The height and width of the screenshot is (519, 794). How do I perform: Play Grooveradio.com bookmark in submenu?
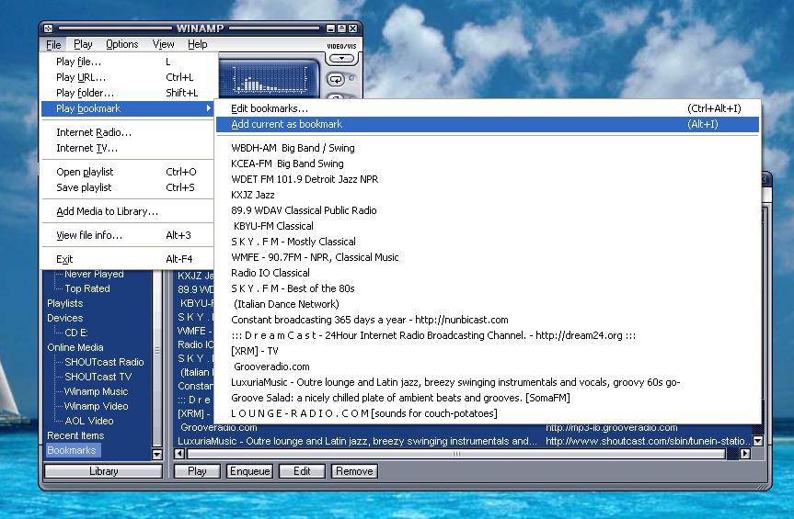click(487, 367)
